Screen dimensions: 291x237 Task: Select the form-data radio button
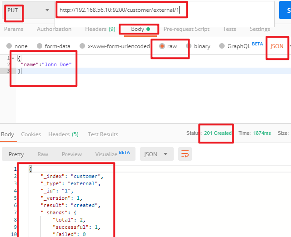click(40, 46)
